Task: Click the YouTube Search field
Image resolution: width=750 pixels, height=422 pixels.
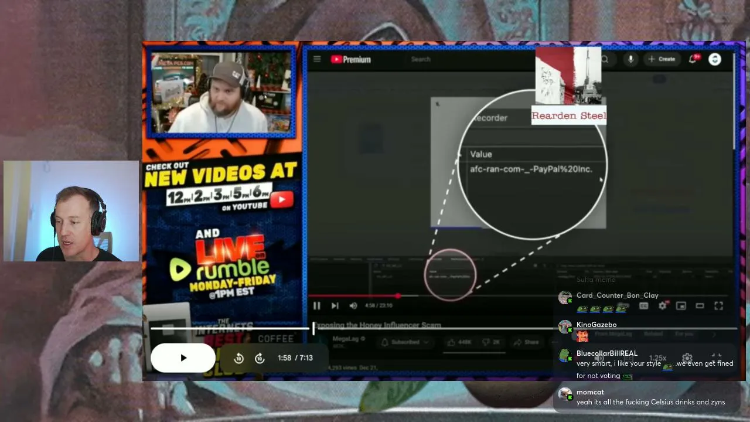Action: (469, 59)
